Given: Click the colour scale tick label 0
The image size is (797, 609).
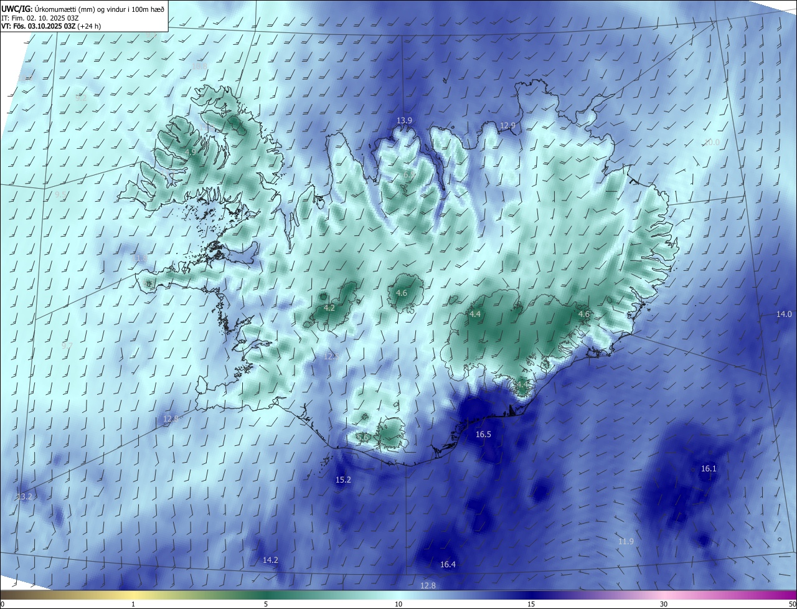Looking at the screenshot, I should (x=2, y=605).
